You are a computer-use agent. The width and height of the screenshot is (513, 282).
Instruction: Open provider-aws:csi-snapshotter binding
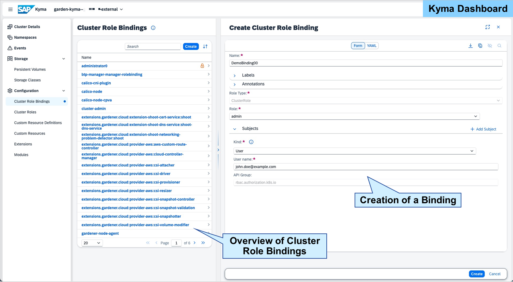131,216
